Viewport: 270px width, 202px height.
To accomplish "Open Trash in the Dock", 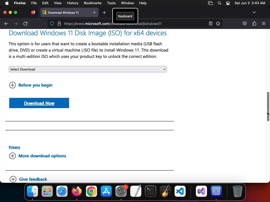I will coord(238,191).
